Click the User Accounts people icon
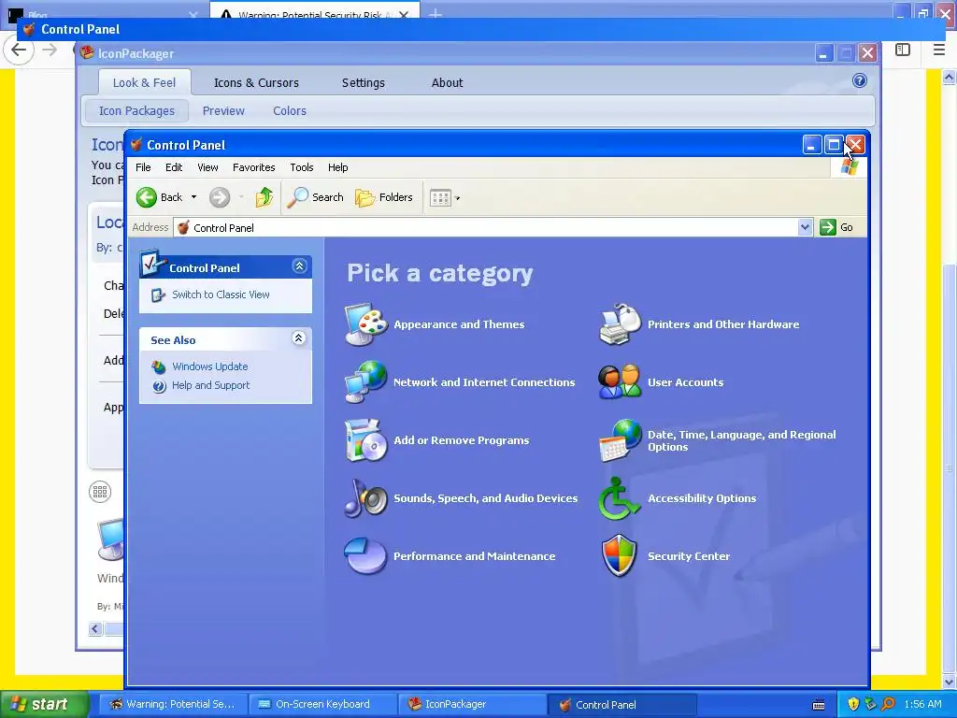Image resolution: width=957 pixels, height=718 pixels. [x=621, y=381]
